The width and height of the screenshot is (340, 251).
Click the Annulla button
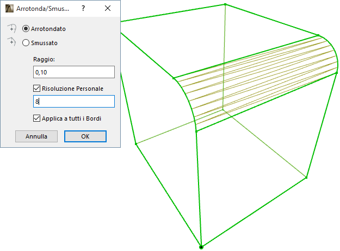coord(36,136)
